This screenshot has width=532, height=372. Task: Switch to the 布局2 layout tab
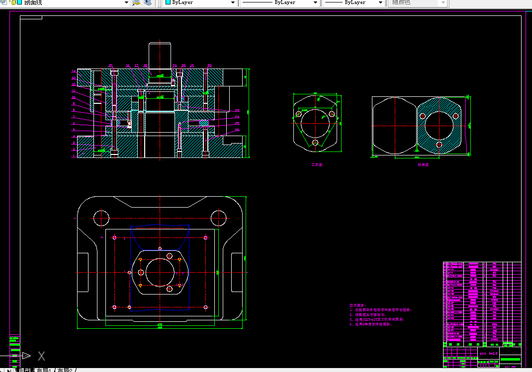[65, 370]
